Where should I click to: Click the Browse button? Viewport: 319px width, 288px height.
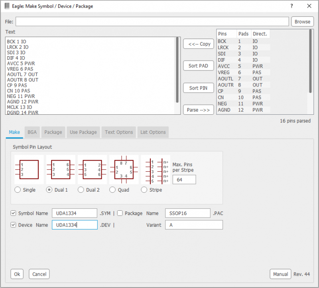tap(302, 22)
